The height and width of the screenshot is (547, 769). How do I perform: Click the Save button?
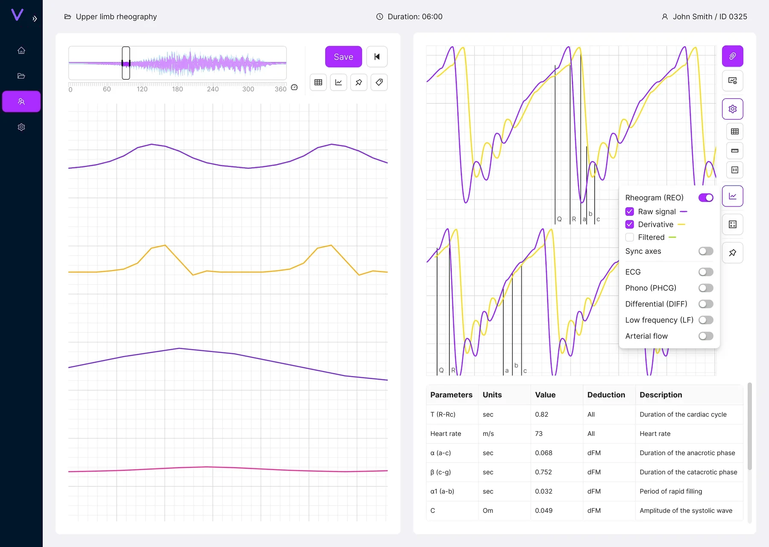coord(343,57)
